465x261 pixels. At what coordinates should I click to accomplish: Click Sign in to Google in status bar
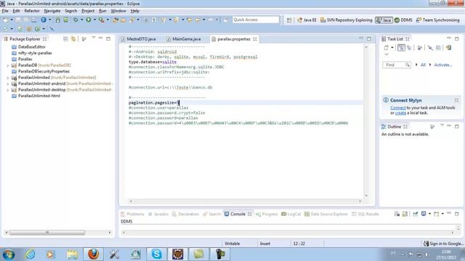coord(443,244)
